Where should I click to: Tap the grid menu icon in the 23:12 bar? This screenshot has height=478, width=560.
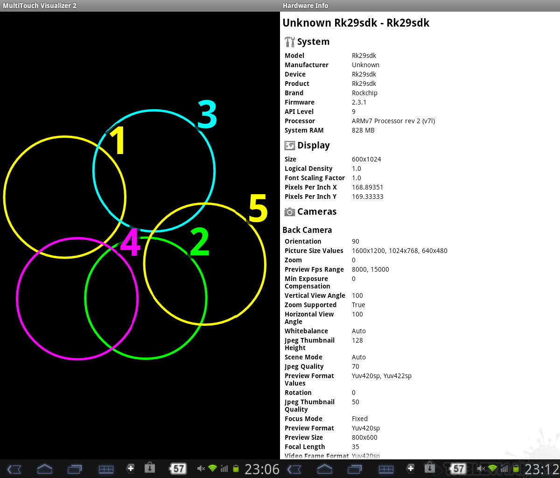coord(386,469)
